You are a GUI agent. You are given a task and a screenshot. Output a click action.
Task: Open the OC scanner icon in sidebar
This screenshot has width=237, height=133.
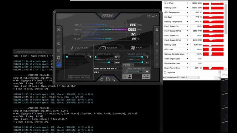[x=59, y=51]
